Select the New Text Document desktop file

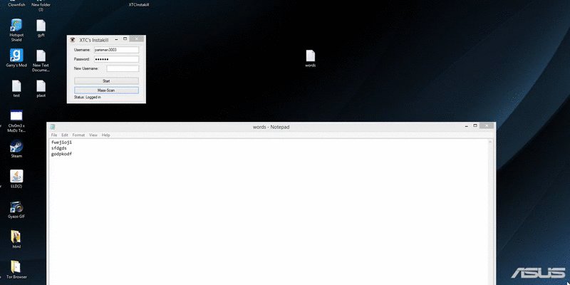pos(41,61)
